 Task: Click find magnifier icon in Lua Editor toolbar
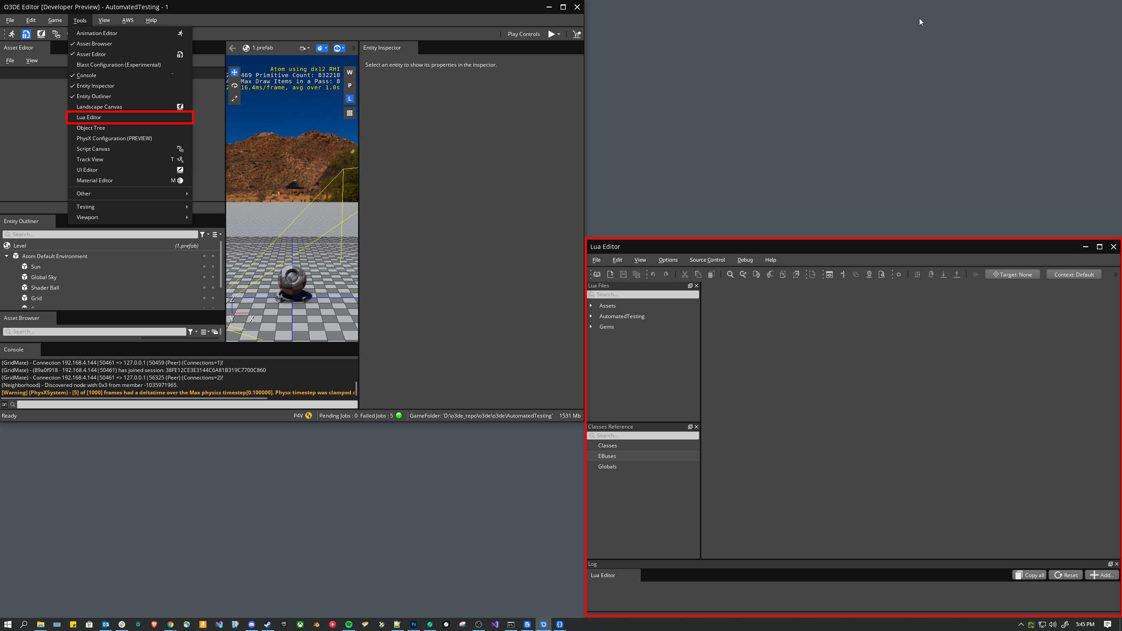tap(730, 274)
